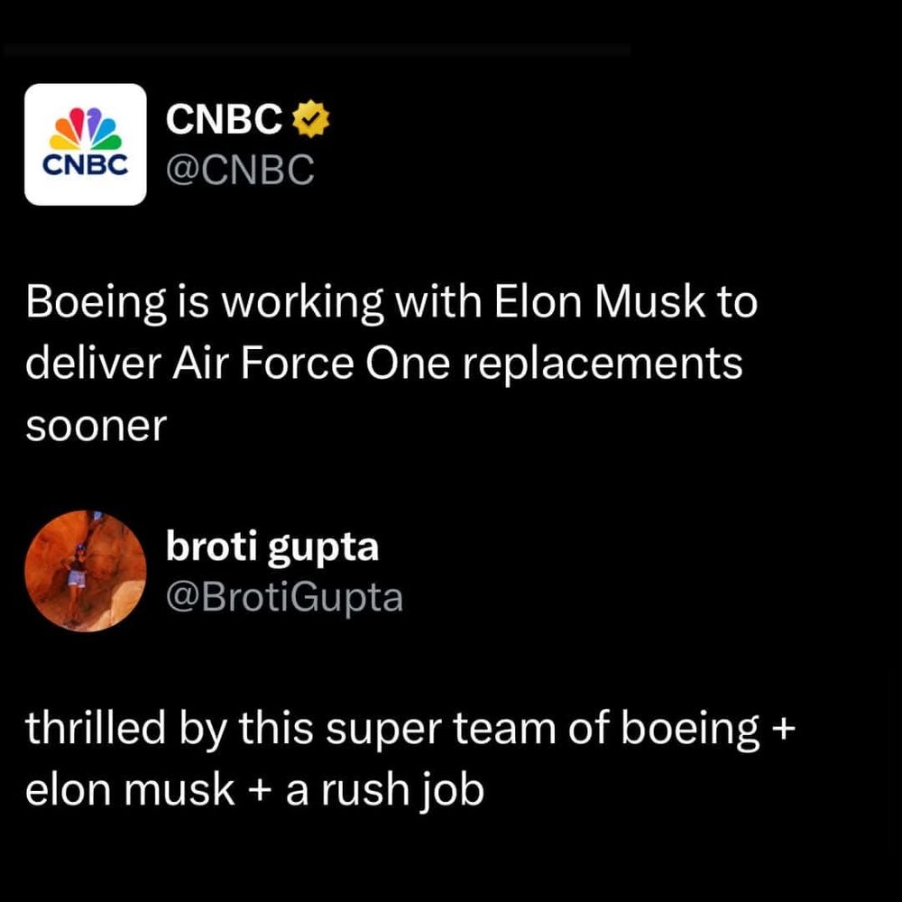
Task: Open the @BrotiGupta handle link
Action: click(x=284, y=596)
